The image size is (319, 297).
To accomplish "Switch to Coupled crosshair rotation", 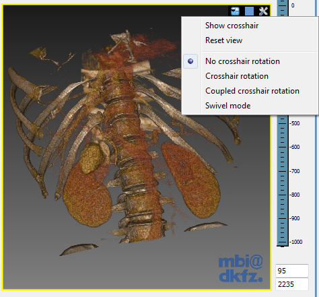I will (x=252, y=91).
